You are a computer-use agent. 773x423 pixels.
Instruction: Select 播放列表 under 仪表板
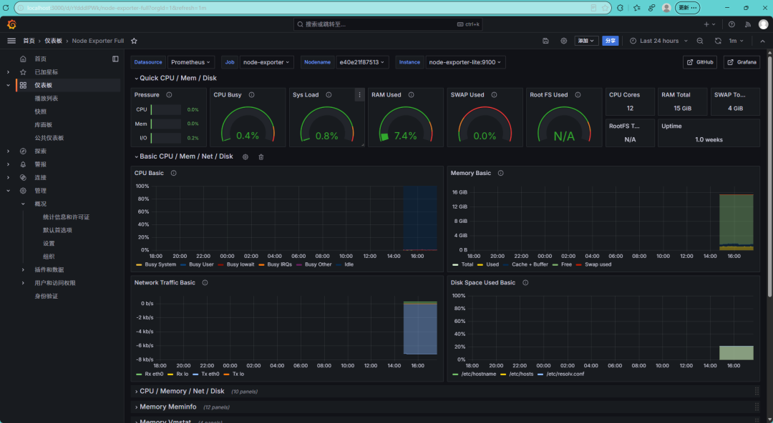(47, 98)
